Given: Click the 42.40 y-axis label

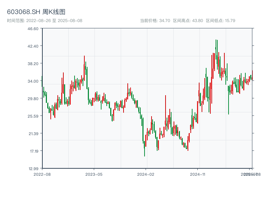Looking at the screenshot, I should [x=33, y=46].
